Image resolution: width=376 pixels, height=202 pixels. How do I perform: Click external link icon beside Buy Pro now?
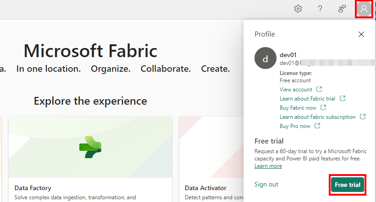tap(318, 126)
